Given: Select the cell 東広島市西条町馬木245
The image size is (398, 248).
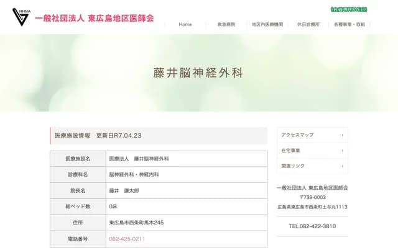Looking at the screenshot, I should [187, 223].
